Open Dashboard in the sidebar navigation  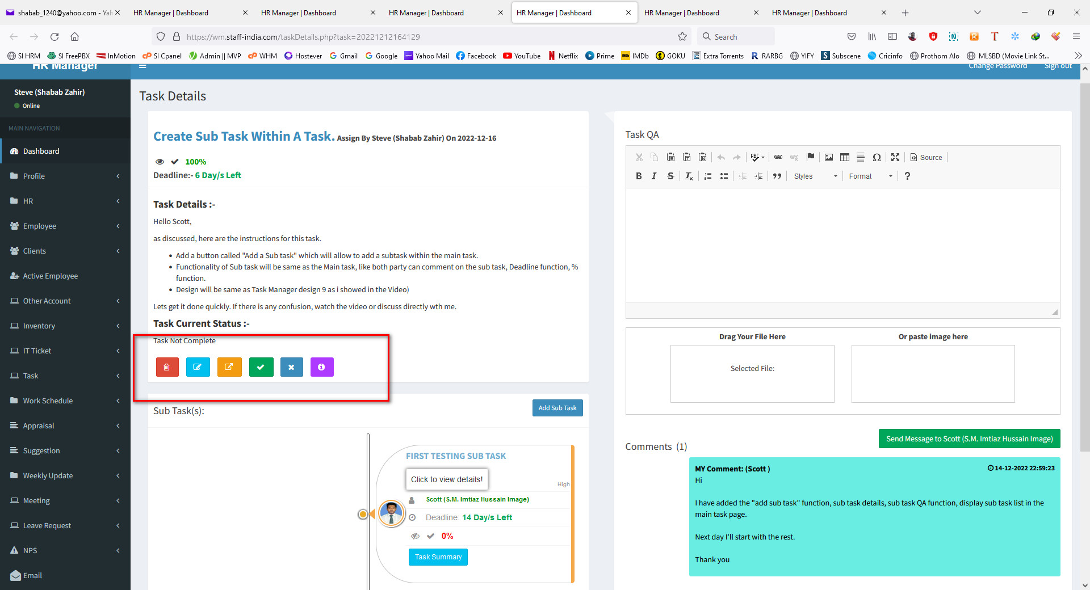pyautogui.click(x=41, y=151)
